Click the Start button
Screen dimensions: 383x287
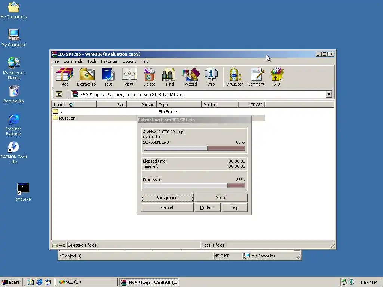point(11,282)
